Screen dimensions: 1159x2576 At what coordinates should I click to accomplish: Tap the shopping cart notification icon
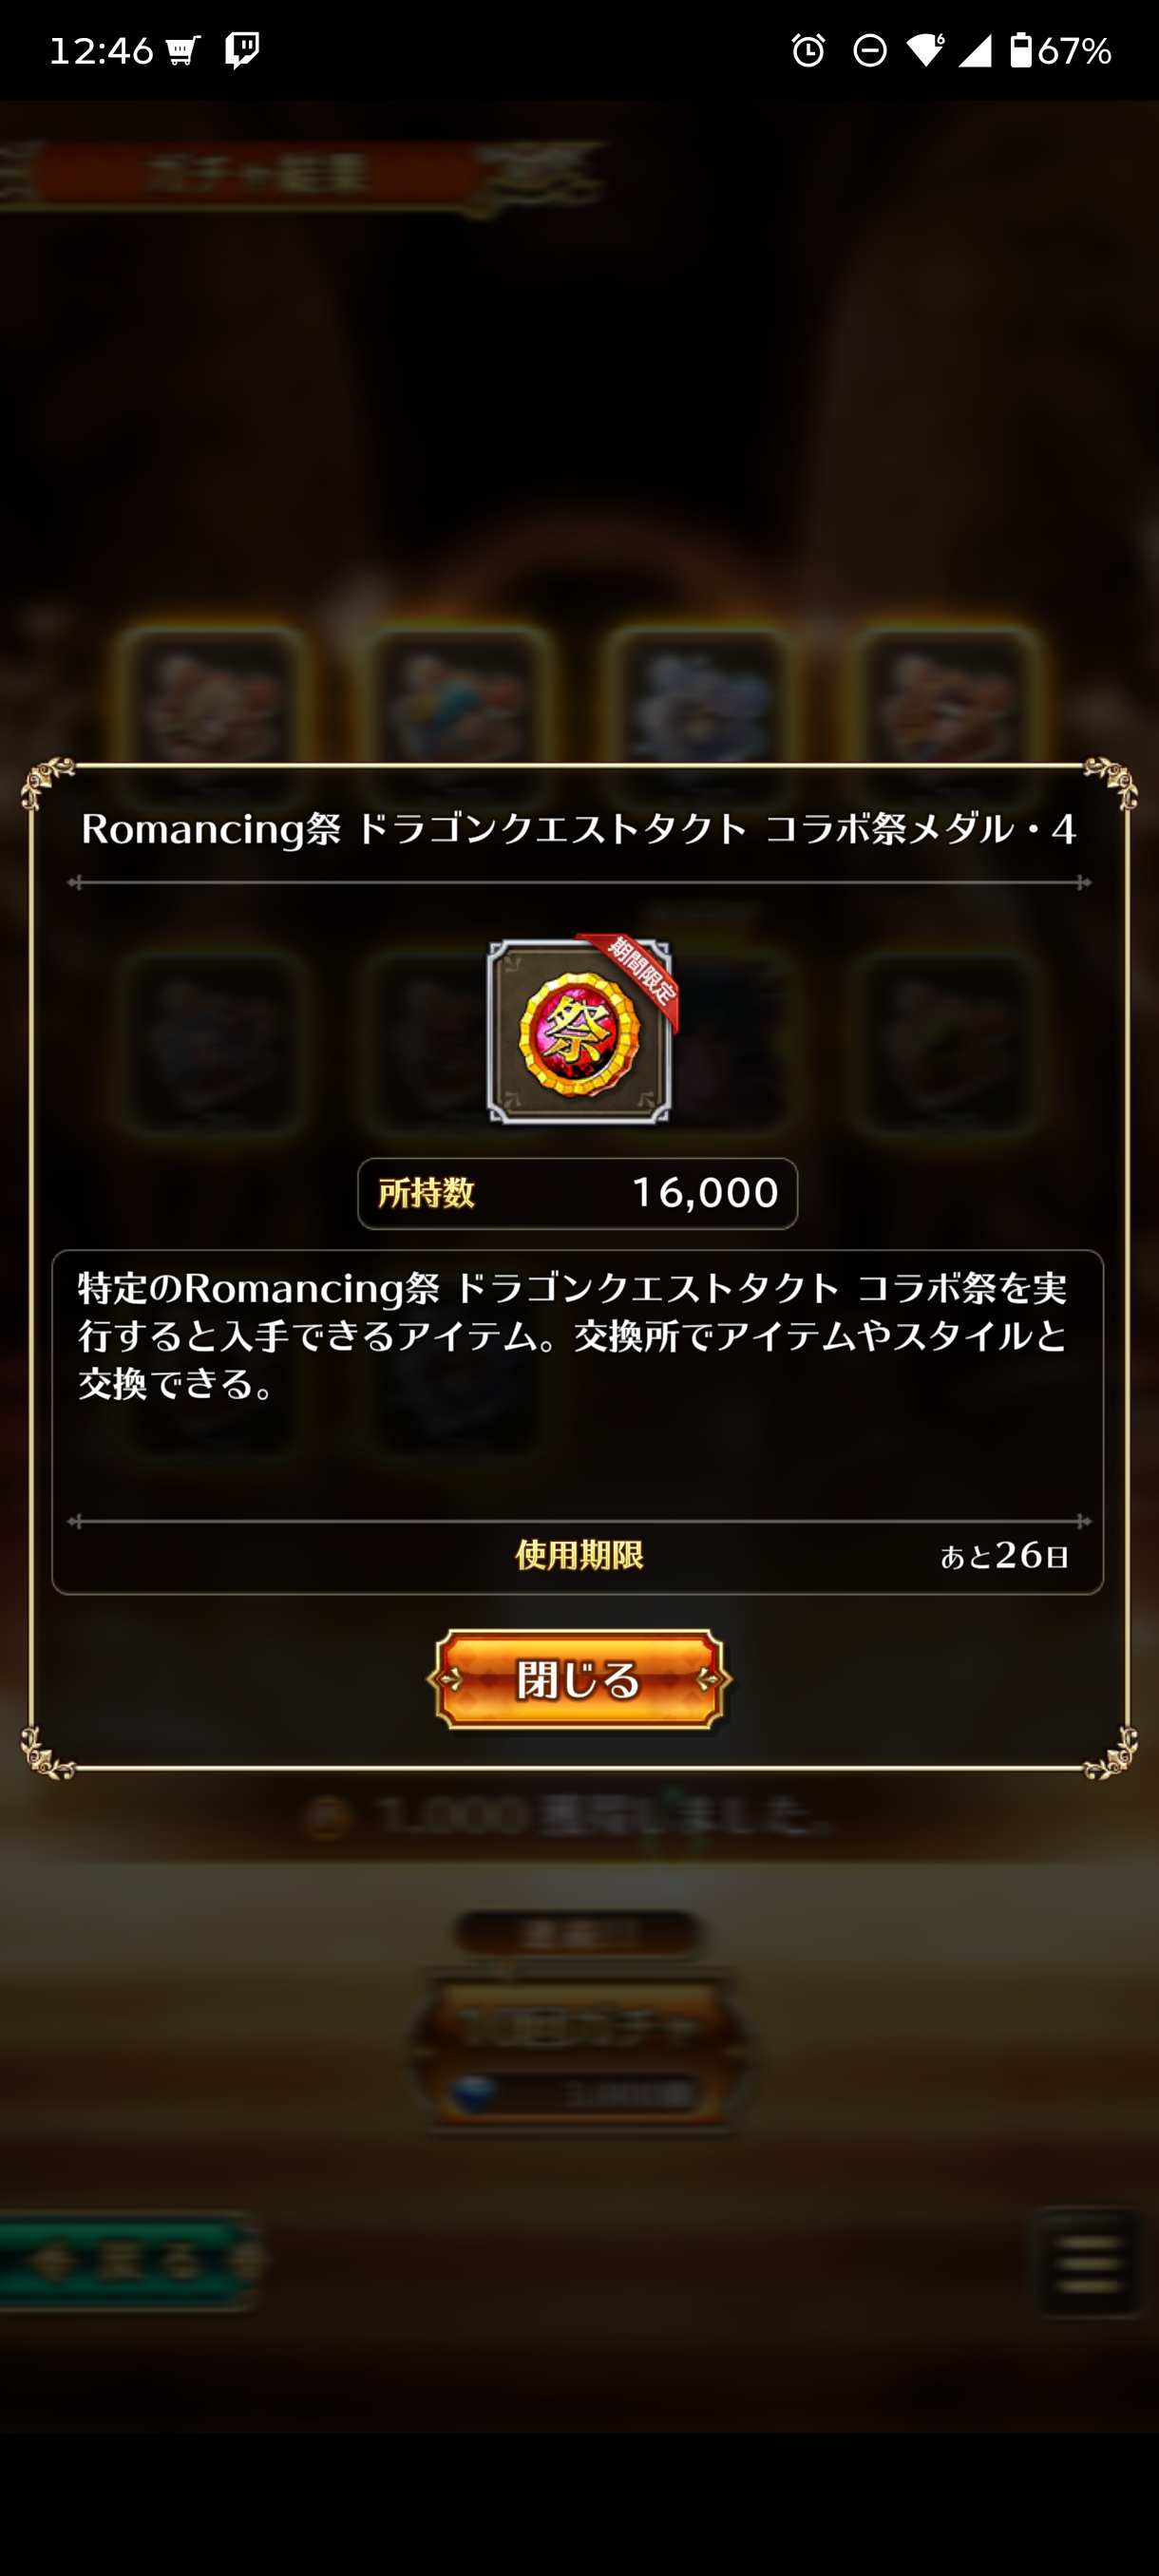pyautogui.click(x=183, y=50)
